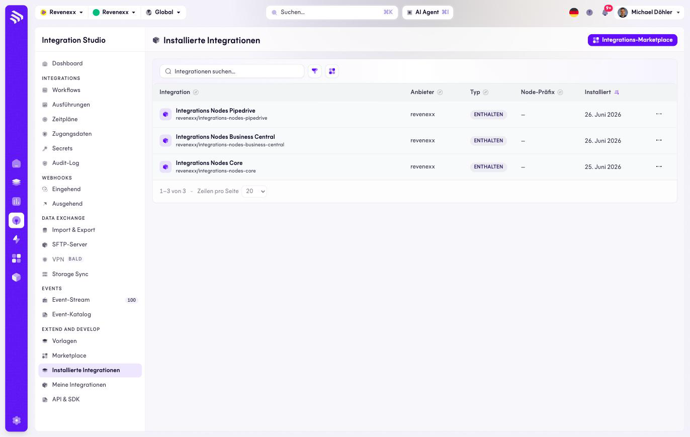Open Ausgehend webhooks
The width and height of the screenshot is (690, 437).
[x=90, y=204]
